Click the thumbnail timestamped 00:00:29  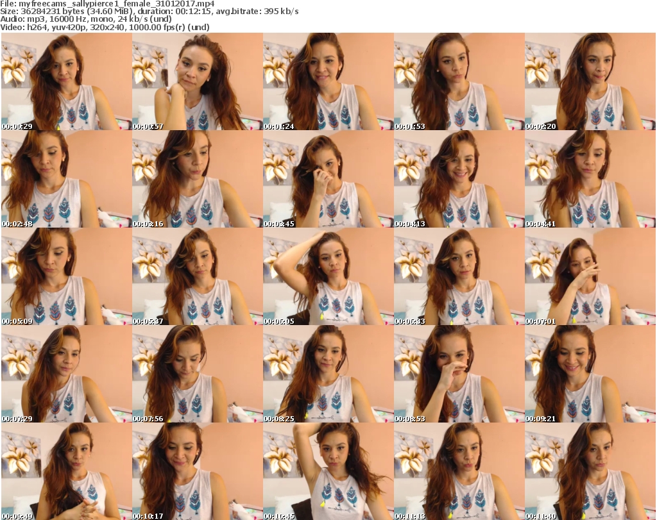click(66, 81)
